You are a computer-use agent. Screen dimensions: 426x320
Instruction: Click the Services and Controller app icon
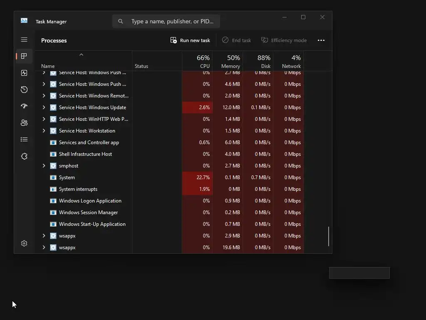point(53,142)
